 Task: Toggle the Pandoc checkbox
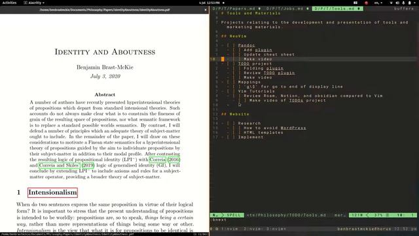pos(230,45)
